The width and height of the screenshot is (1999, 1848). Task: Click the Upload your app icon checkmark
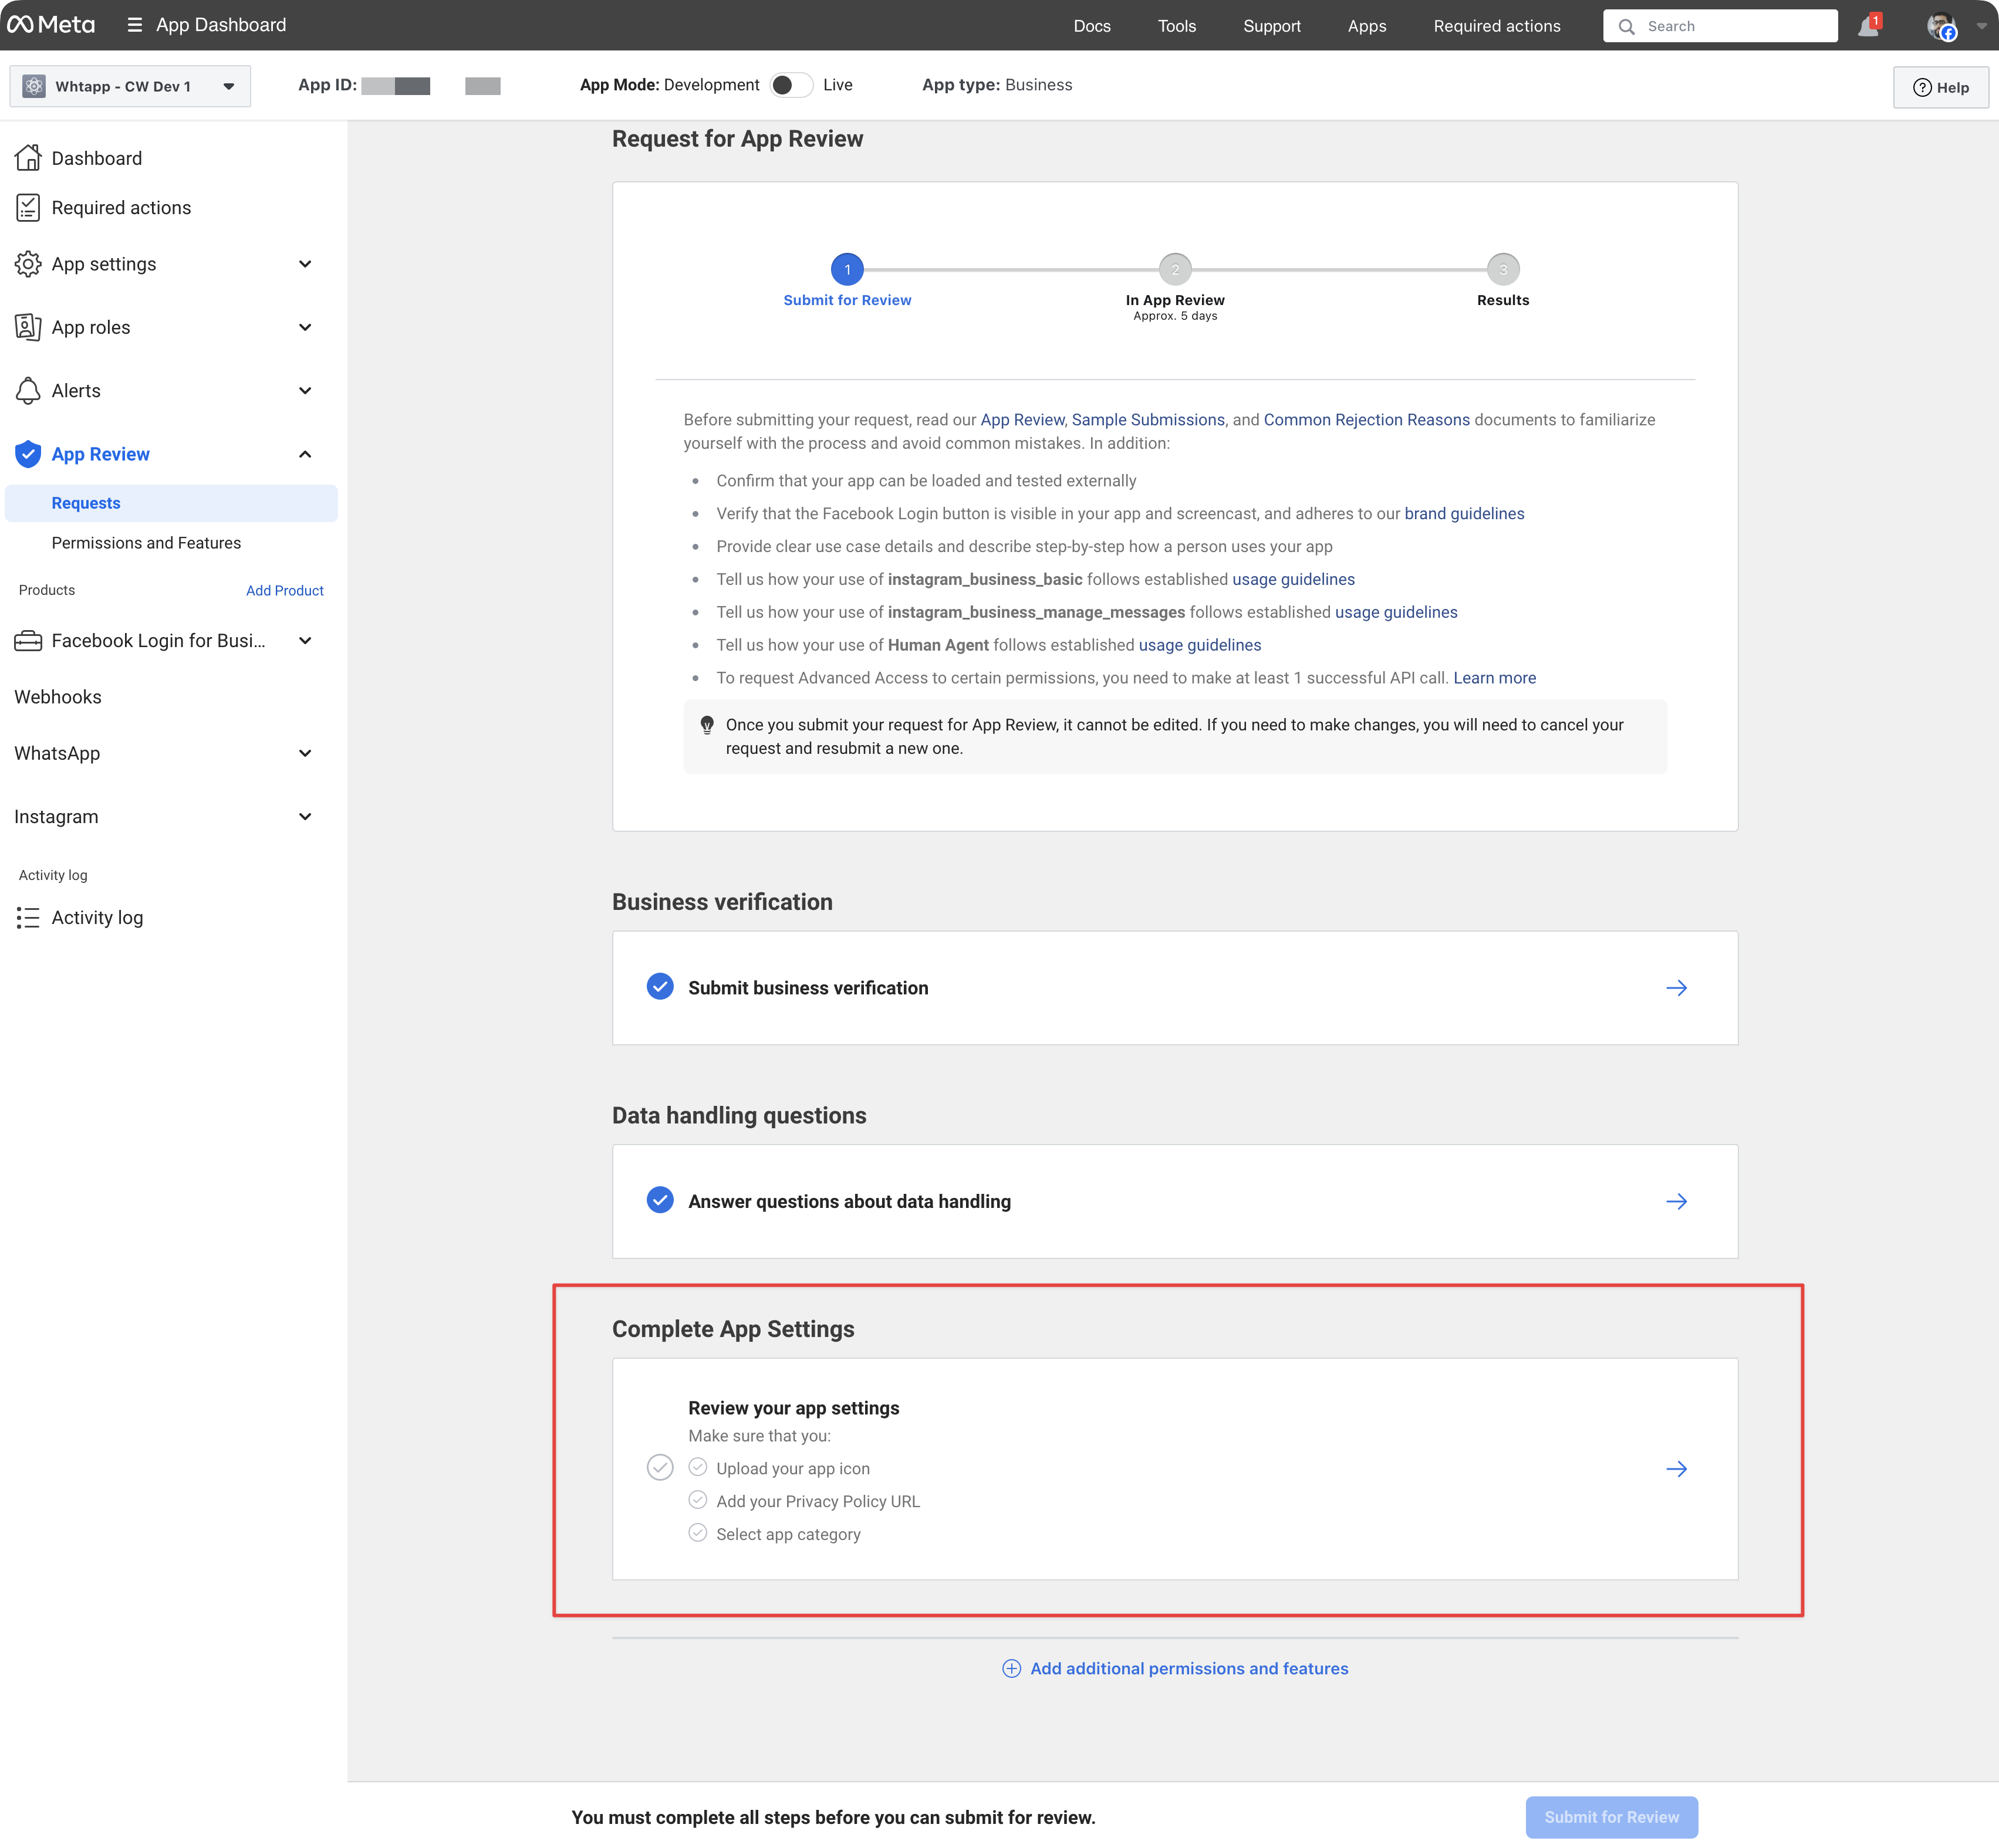[x=697, y=1468]
